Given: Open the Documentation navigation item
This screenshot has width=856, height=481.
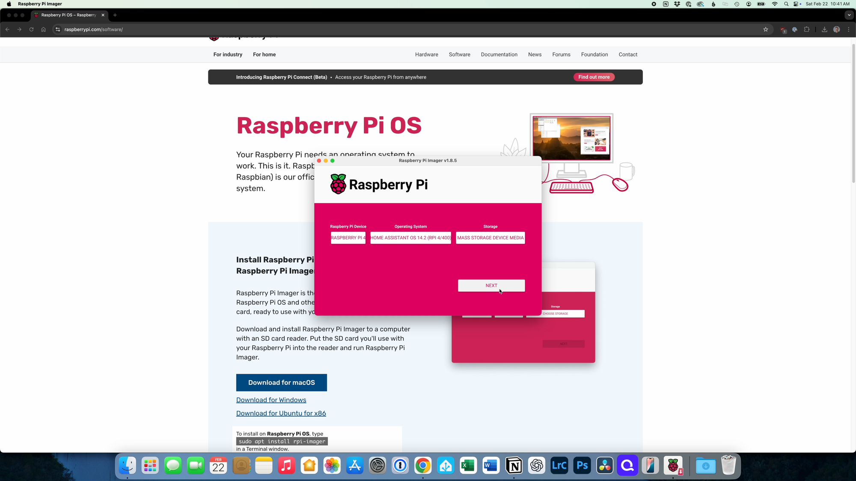Looking at the screenshot, I should coord(499,55).
